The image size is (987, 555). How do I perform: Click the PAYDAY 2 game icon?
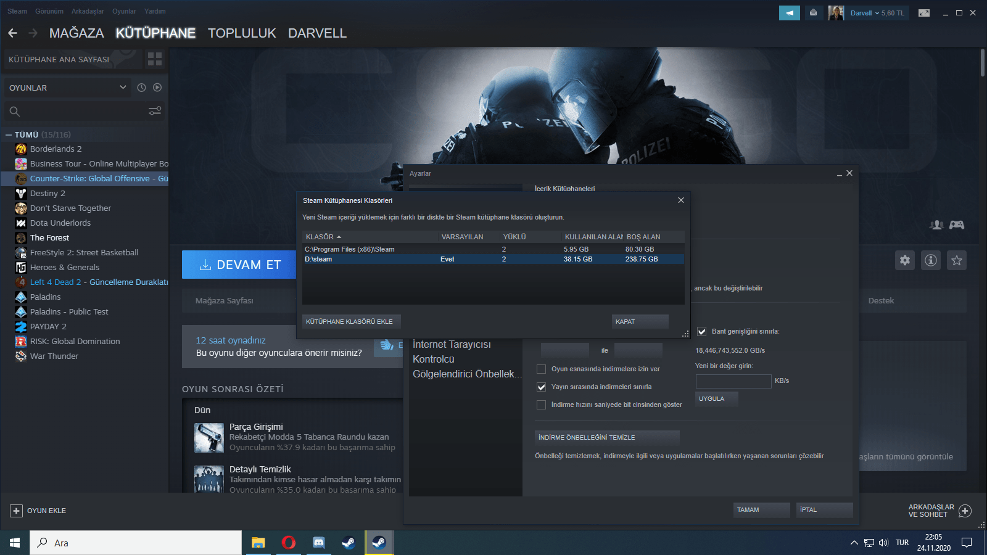(x=21, y=326)
